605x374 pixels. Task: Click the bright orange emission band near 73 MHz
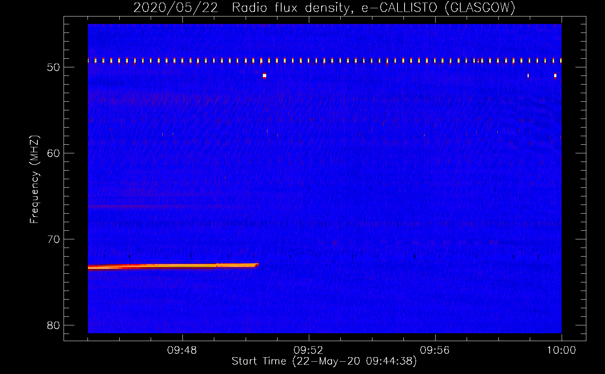click(x=173, y=266)
